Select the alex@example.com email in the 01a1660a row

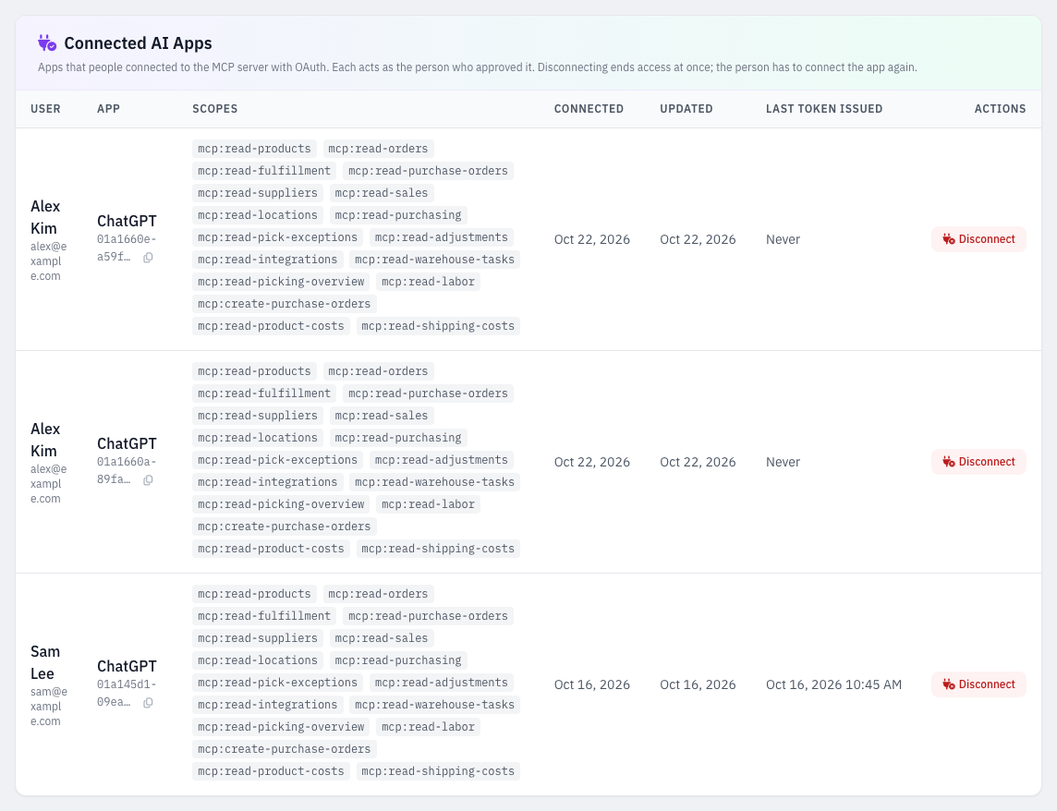point(49,483)
